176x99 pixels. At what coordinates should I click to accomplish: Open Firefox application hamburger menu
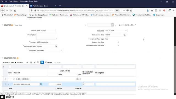pos(174,10)
